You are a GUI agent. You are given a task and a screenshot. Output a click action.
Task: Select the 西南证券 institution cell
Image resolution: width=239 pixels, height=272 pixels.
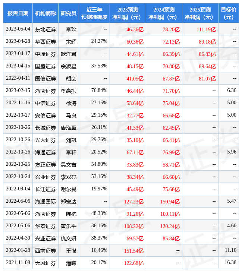[45, 251]
